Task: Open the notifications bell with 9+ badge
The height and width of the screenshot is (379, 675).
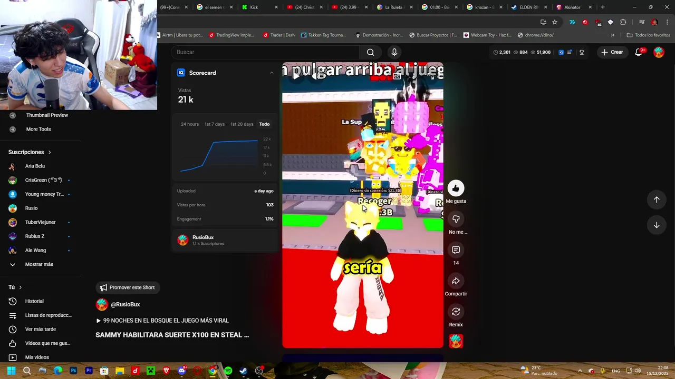Action: pyautogui.click(x=639, y=52)
